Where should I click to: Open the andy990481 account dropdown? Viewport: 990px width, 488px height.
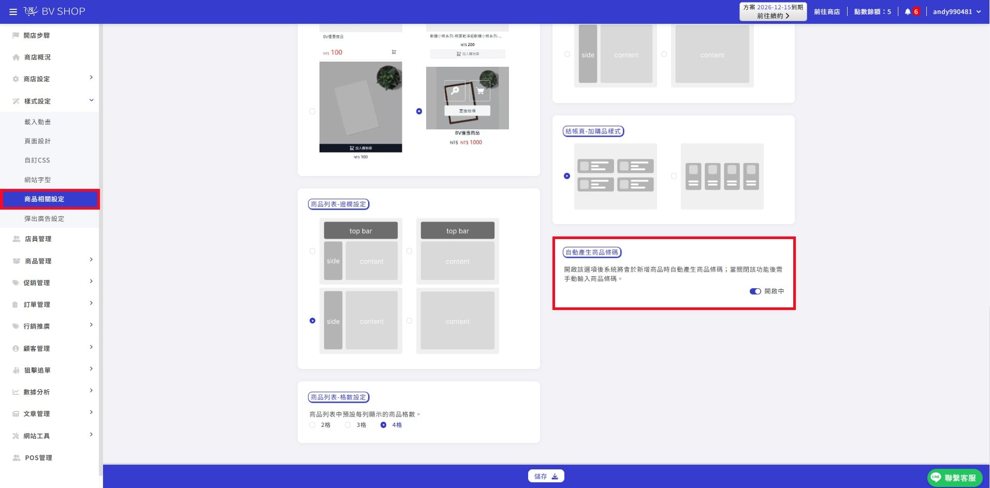(x=957, y=11)
